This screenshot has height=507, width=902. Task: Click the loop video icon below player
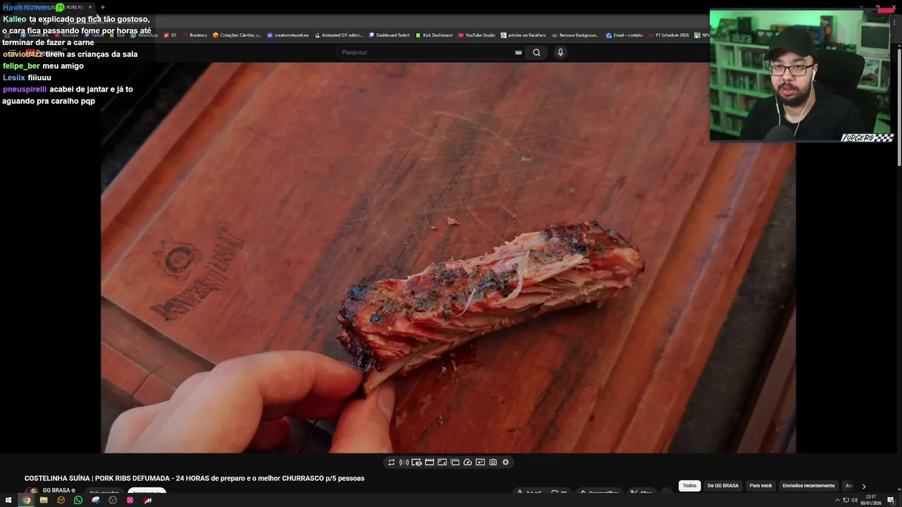coord(391,463)
